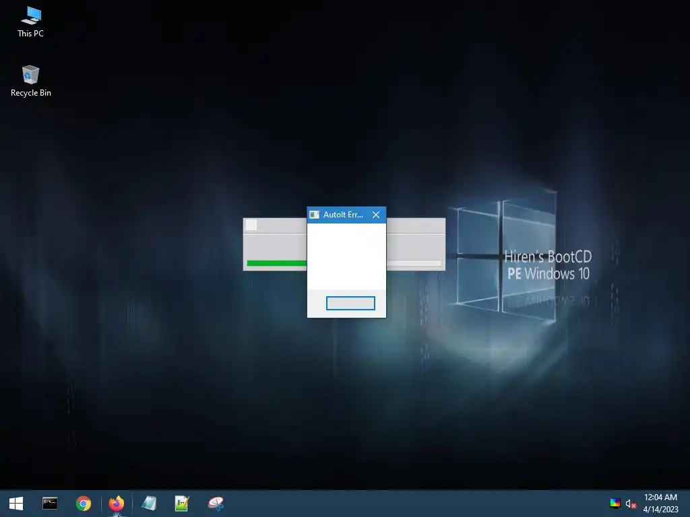Click the icon of the background progress window
690x517 pixels.
(251, 225)
